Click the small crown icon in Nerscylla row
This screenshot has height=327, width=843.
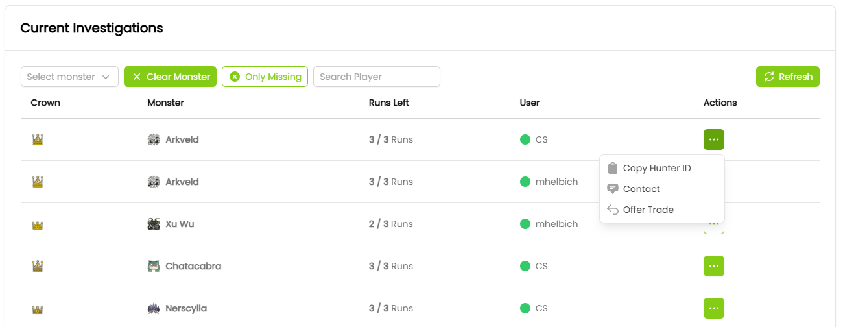click(x=38, y=309)
